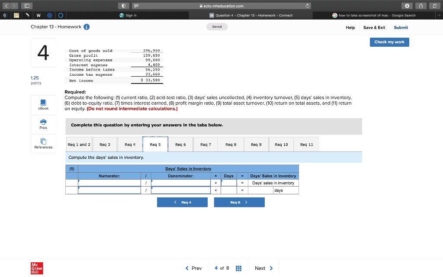Show Reader view from address bar
The height and width of the screenshot is (277, 443).
click(136, 6)
